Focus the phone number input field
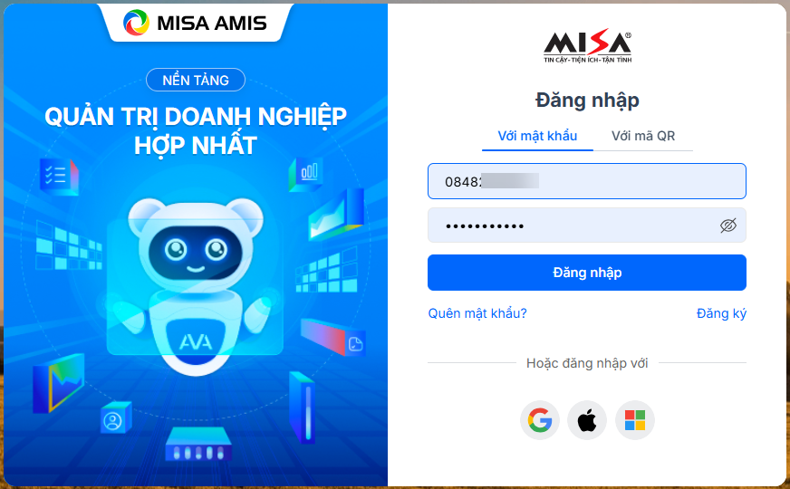Viewport: 790px width, 489px height. click(x=587, y=181)
